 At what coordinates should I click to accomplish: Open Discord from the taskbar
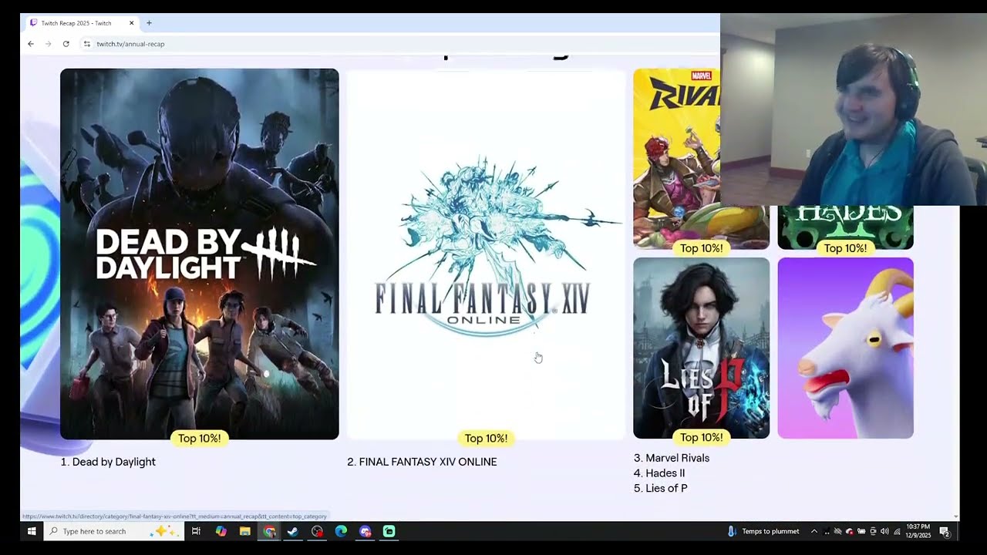(365, 531)
